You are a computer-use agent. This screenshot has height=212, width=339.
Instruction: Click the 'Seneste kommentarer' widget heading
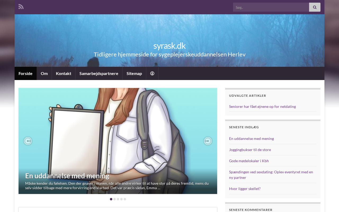tap(251, 210)
